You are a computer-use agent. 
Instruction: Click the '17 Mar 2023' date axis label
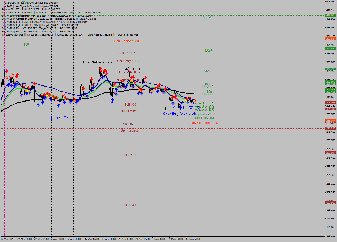pyautogui.click(x=8, y=239)
